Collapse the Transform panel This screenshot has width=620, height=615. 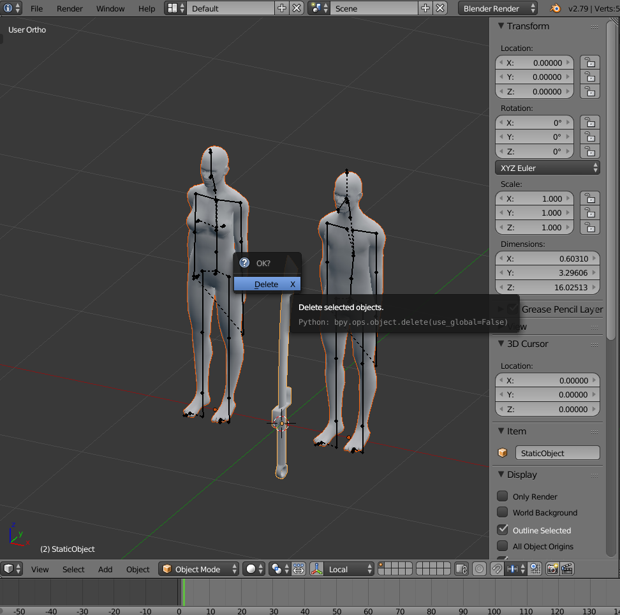tap(501, 26)
